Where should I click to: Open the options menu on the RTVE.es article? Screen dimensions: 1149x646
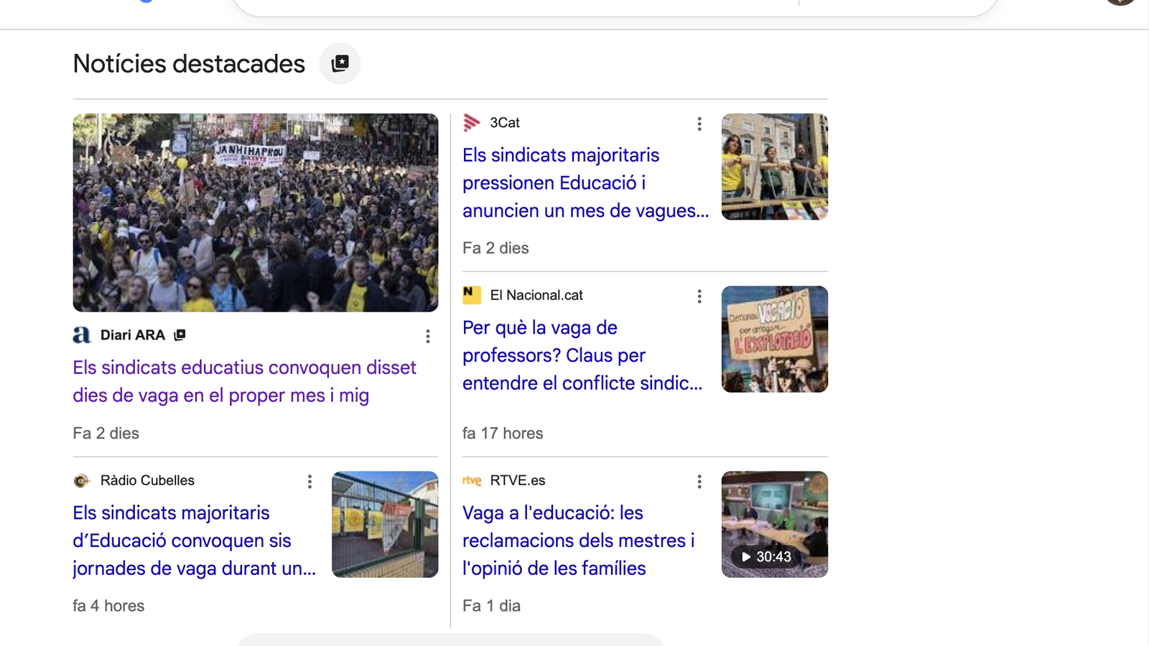pyautogui.click(x=699, y=482)
